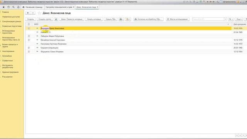Viewport: 247px width, 139px height.
Task: Click the Согласие на обработку ПДн button
Action: (148, 19)
